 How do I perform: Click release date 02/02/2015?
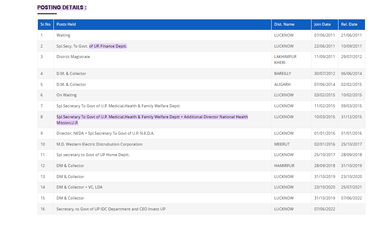[x=351, y=84]
